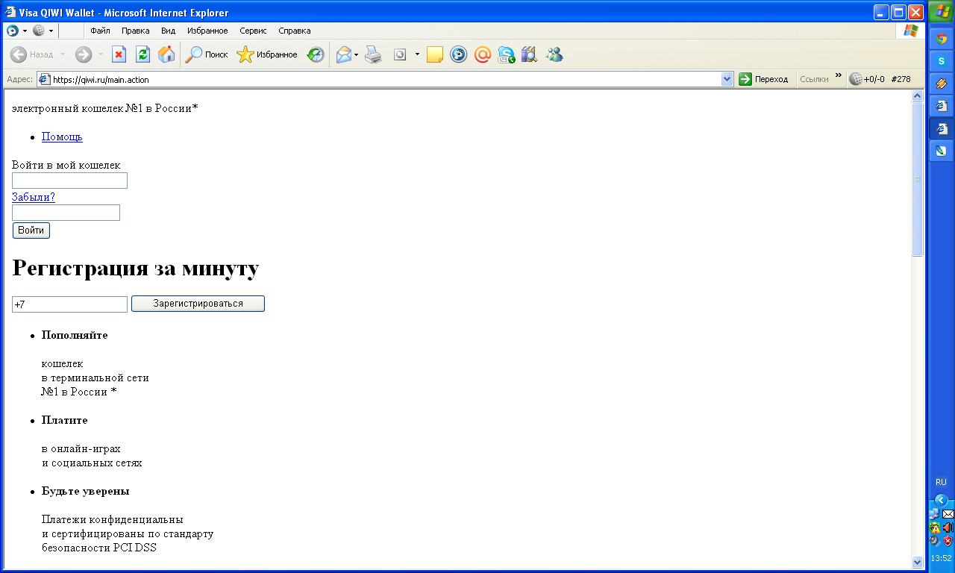The image size is (955, 573).
Task: Click the network computers tray icon
Action: pyautogui.click(x=935, y=514)
